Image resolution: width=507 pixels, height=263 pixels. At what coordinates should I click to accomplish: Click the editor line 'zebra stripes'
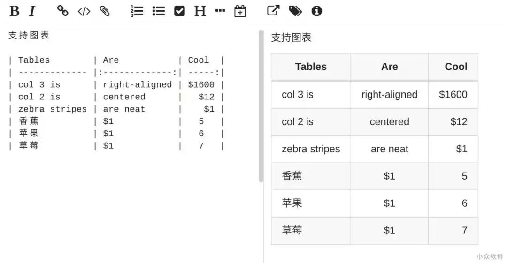click(53, 109)
